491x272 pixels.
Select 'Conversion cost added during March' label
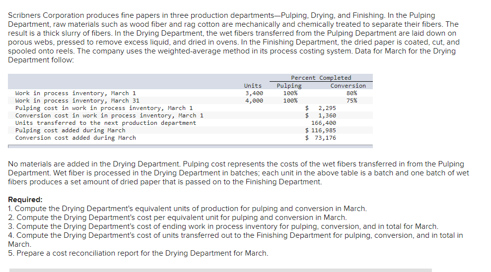(x=75, y=138)
